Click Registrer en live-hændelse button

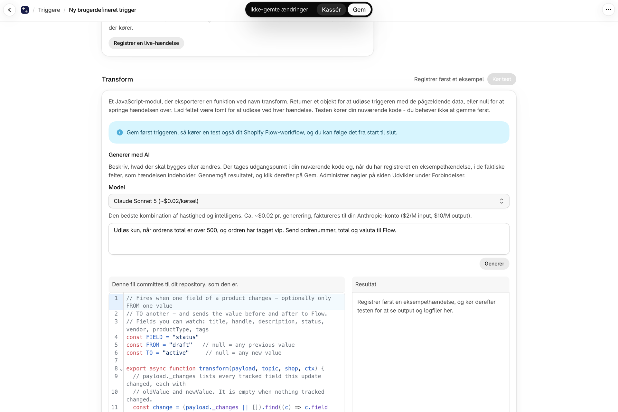click(146, 43)
